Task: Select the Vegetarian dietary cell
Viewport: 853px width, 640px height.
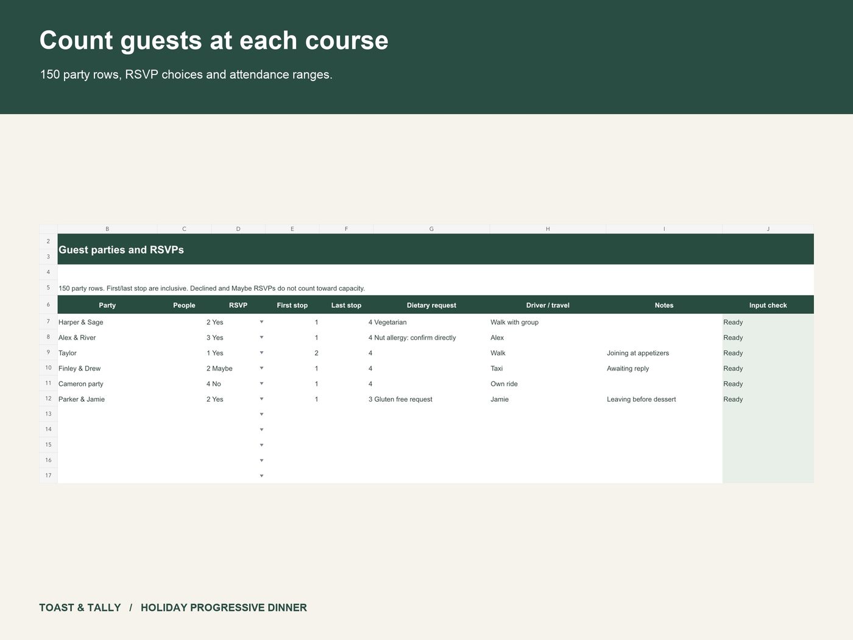Action: [x=431, y=322]
